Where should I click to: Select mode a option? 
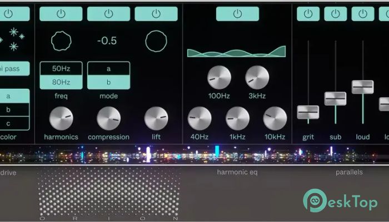click(108, 69)
